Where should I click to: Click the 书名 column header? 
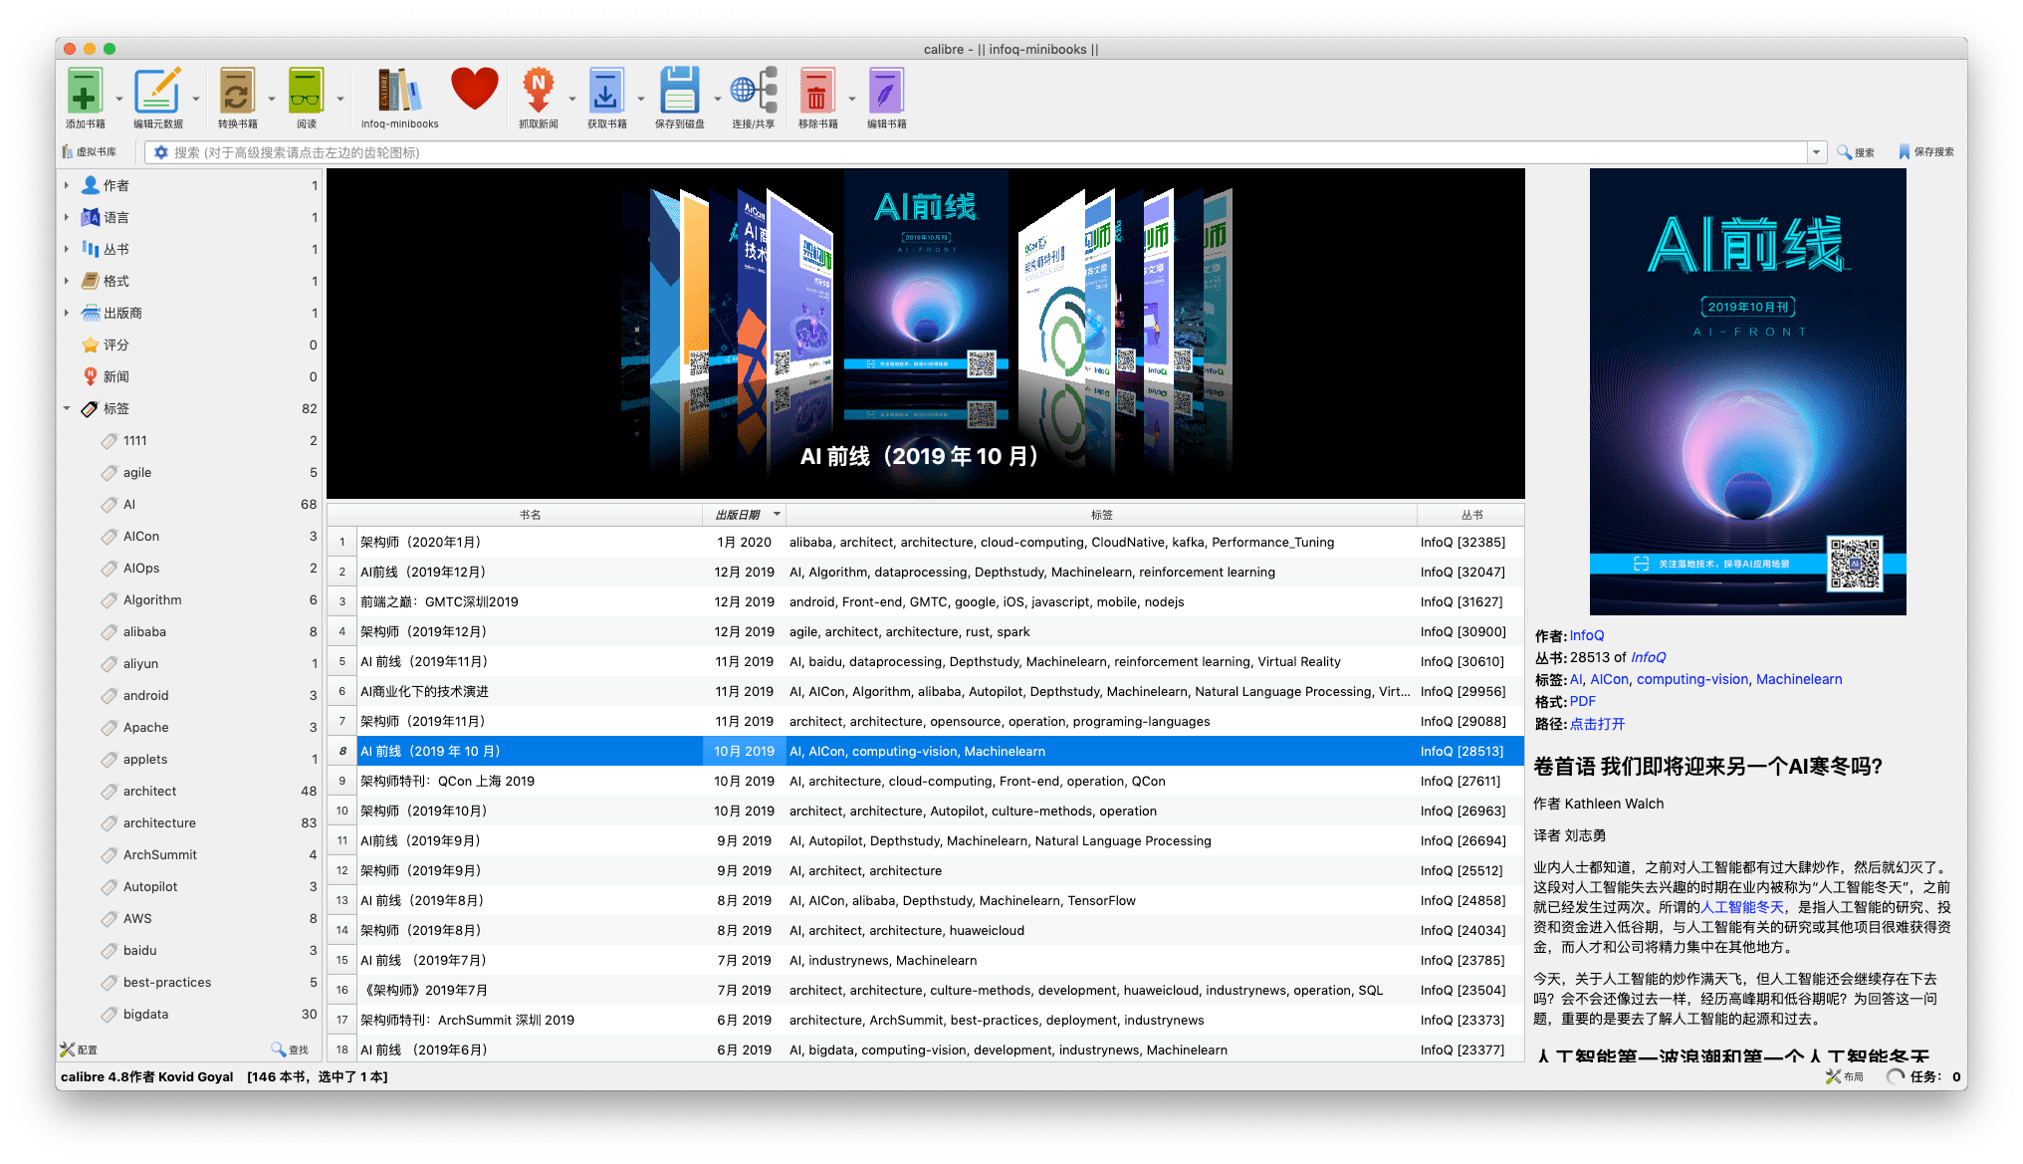click(x=530, y=515)
